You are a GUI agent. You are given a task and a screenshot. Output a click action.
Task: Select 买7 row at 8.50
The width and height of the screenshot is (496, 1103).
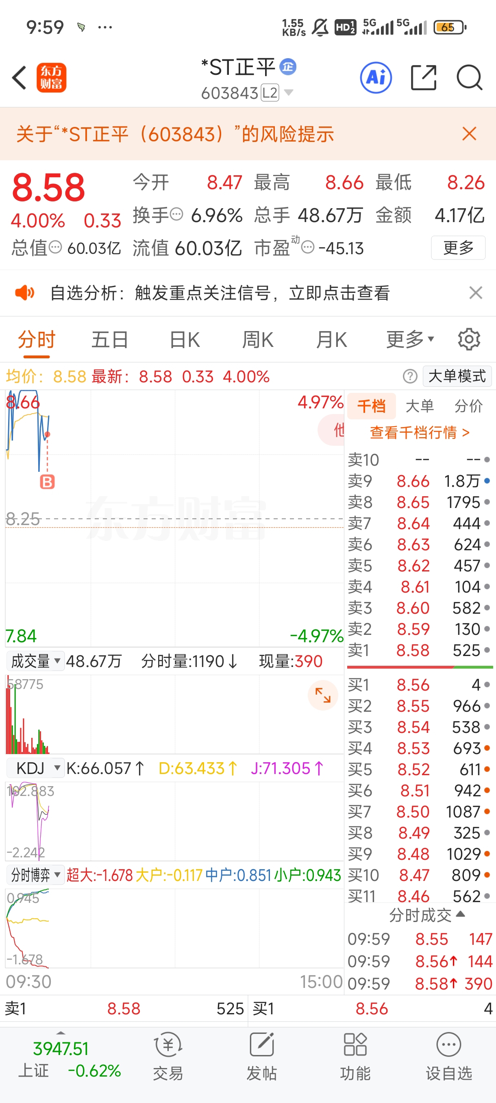420,811
